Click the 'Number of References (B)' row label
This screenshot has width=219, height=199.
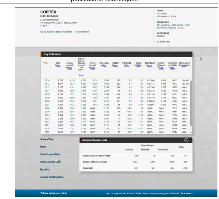95,162
